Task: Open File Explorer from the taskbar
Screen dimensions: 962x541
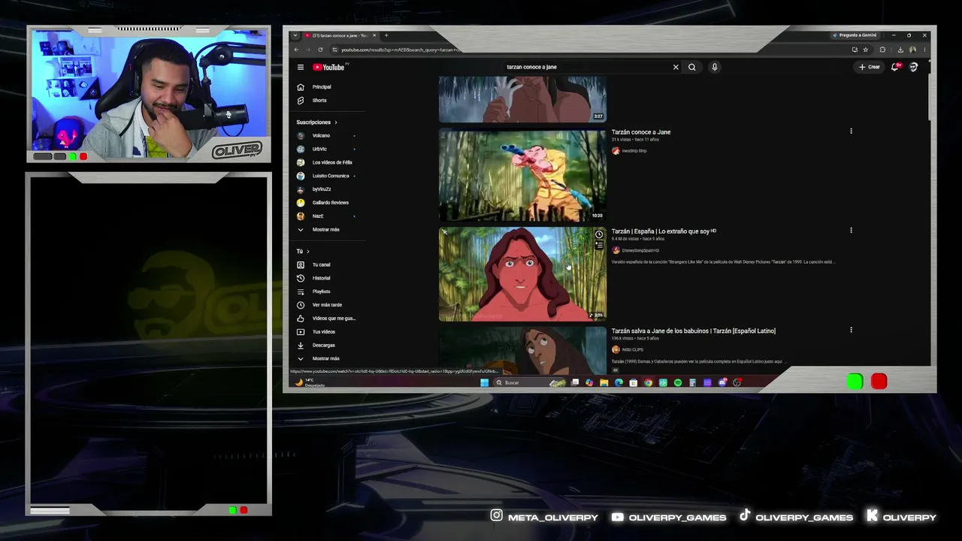Action: click(x=604, y=382)
